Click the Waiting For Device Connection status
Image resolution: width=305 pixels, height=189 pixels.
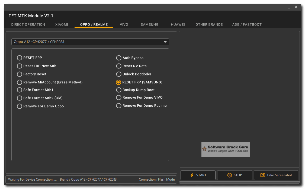click(32, 179)
